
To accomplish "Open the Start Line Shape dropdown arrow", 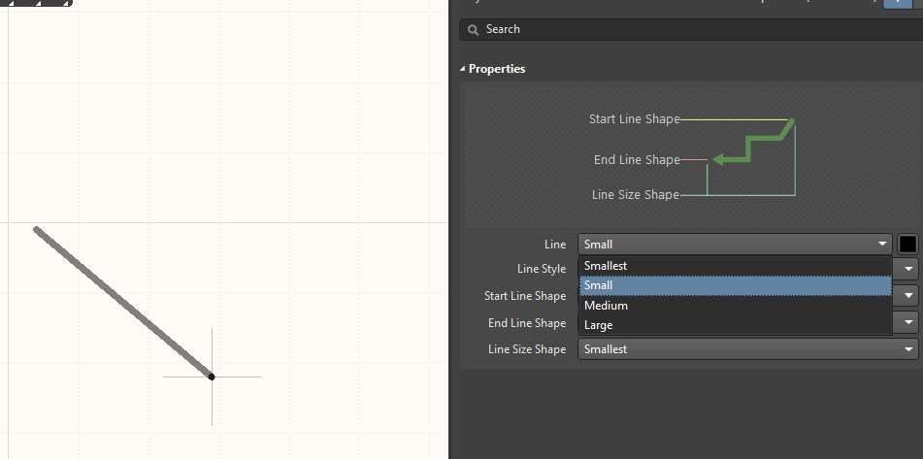I will tap(908, 296).
